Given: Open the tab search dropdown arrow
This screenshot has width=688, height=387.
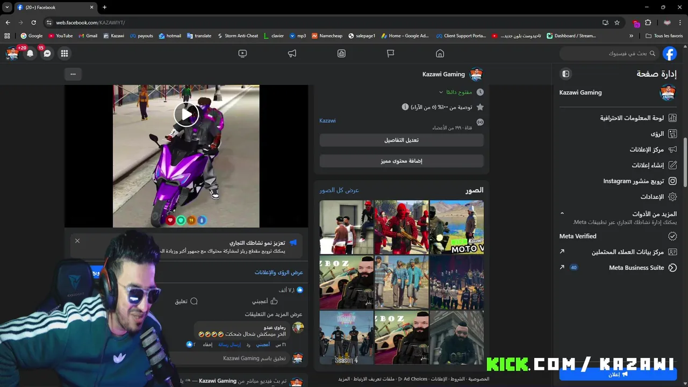Looking at the screenshot, I should pos(7,8).
